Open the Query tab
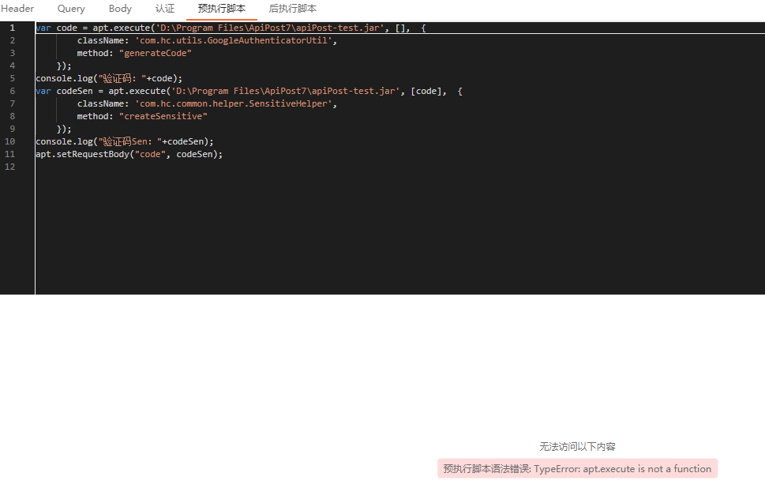The image size is (765, 488). pyautogui.click(x=70, y=9)
